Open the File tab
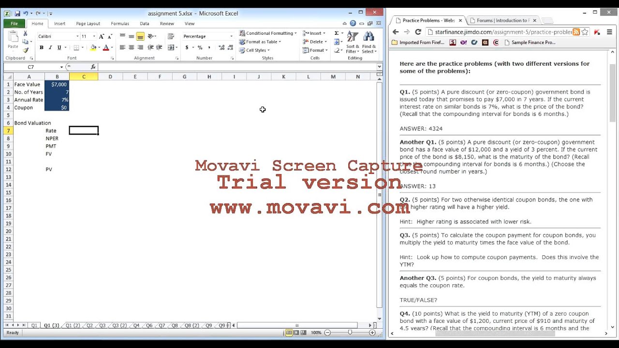 pos(15,23)
